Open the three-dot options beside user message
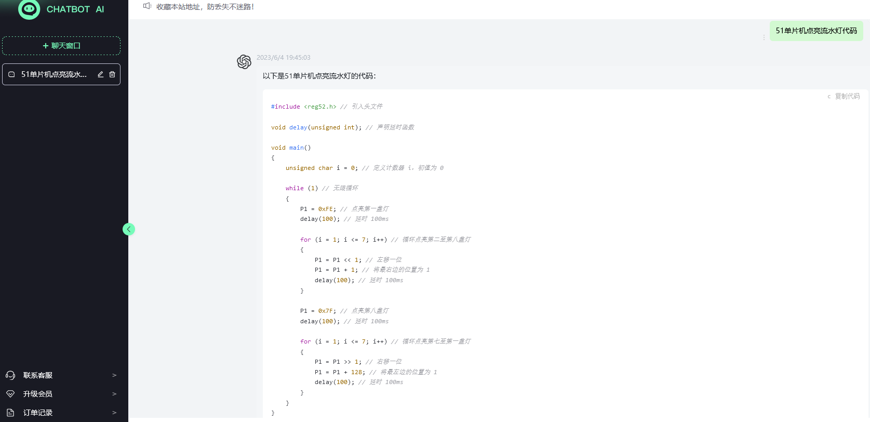870x422 pixels. 764,37
